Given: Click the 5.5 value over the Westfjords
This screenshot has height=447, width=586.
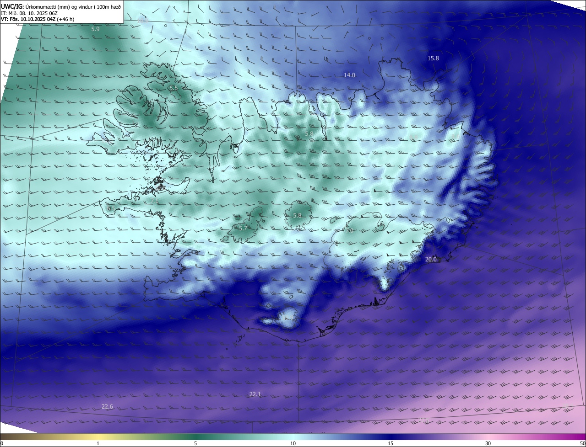Looking at the screenshot, I should [174, 88].
